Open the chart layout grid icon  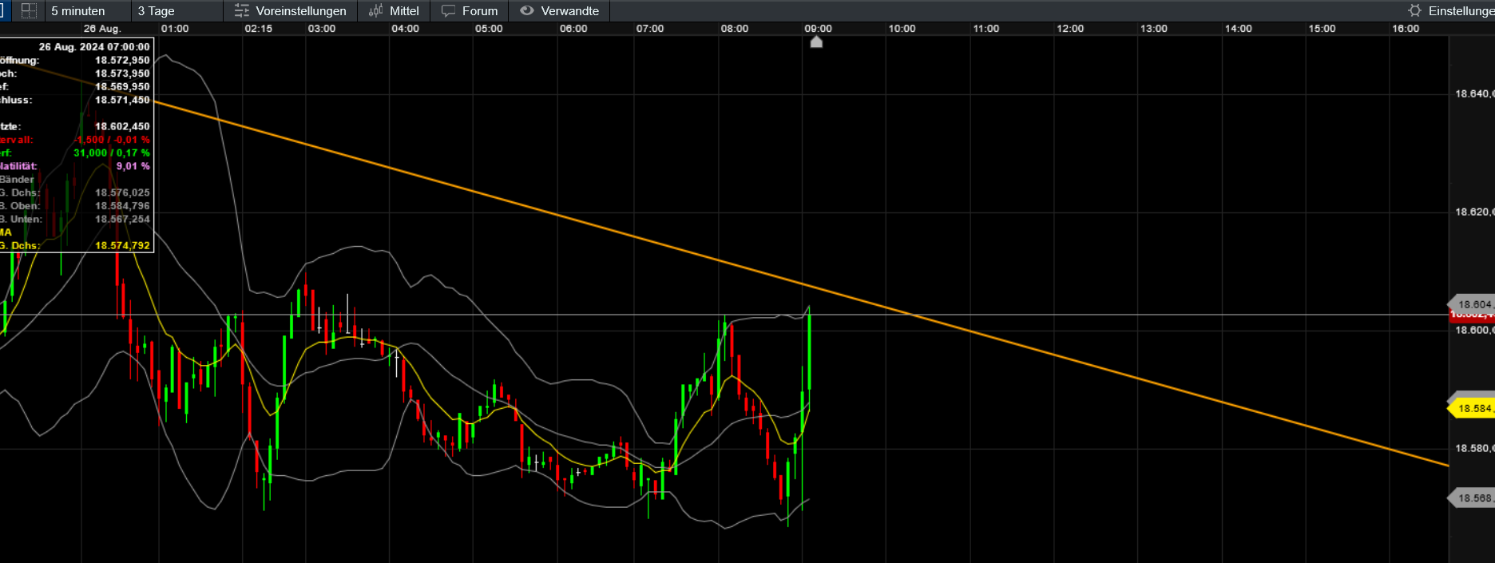coord(29,10)
